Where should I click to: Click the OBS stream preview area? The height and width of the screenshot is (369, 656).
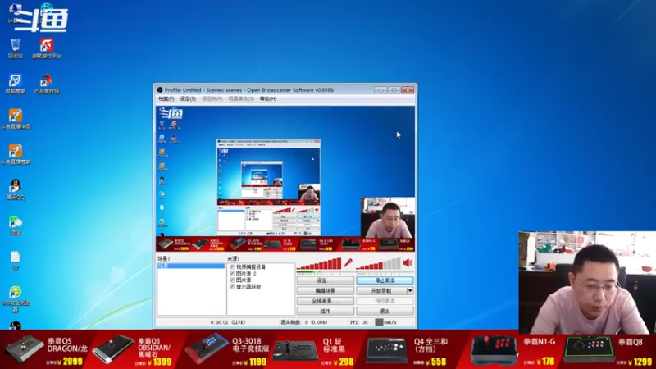coord(285,179)
